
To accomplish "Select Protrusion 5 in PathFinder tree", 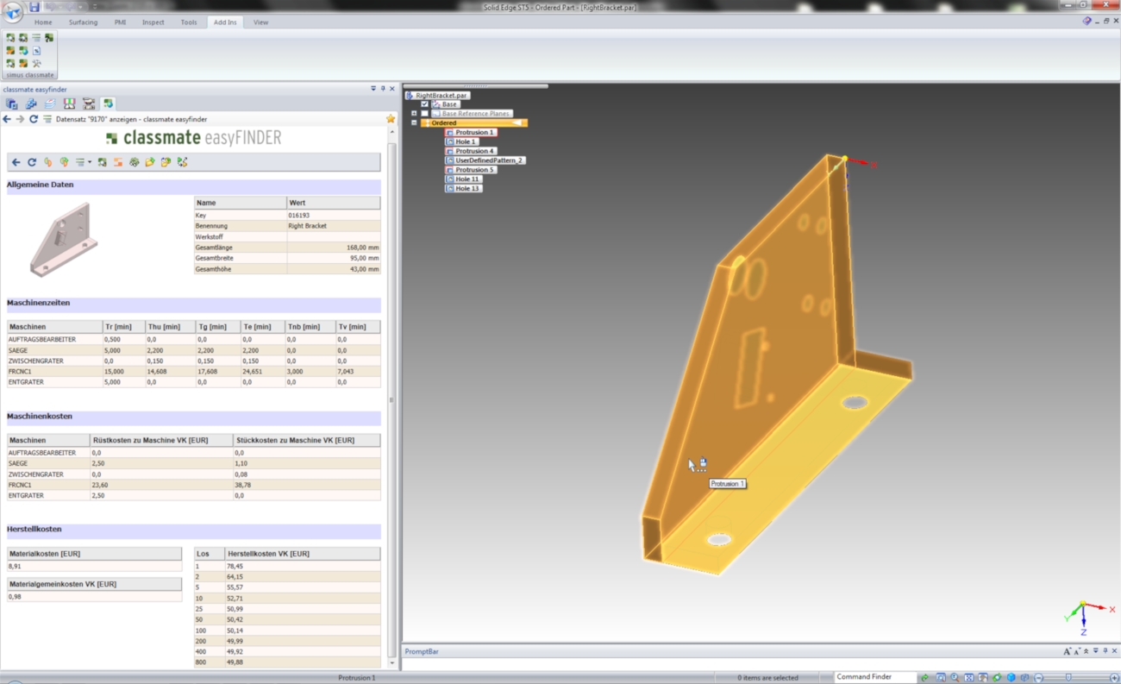I will [471, 170].
